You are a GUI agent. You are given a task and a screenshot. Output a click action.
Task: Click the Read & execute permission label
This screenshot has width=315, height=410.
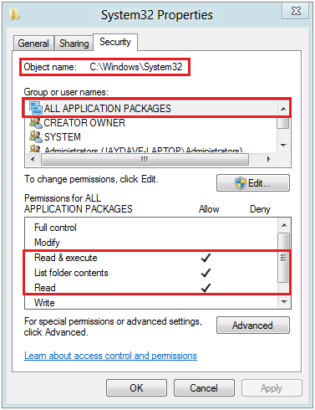(66, 258)
